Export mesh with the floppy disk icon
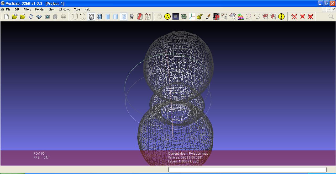Image resolution: width=336 pixels, height=174 pixels. point(39,17)
